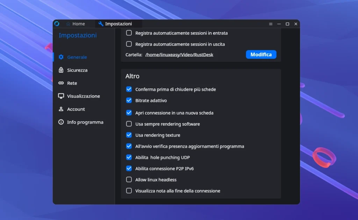This screenshot has width=358, height=220.
Task: Enable recording of outgoing sessions
Action: click(129, 44)
